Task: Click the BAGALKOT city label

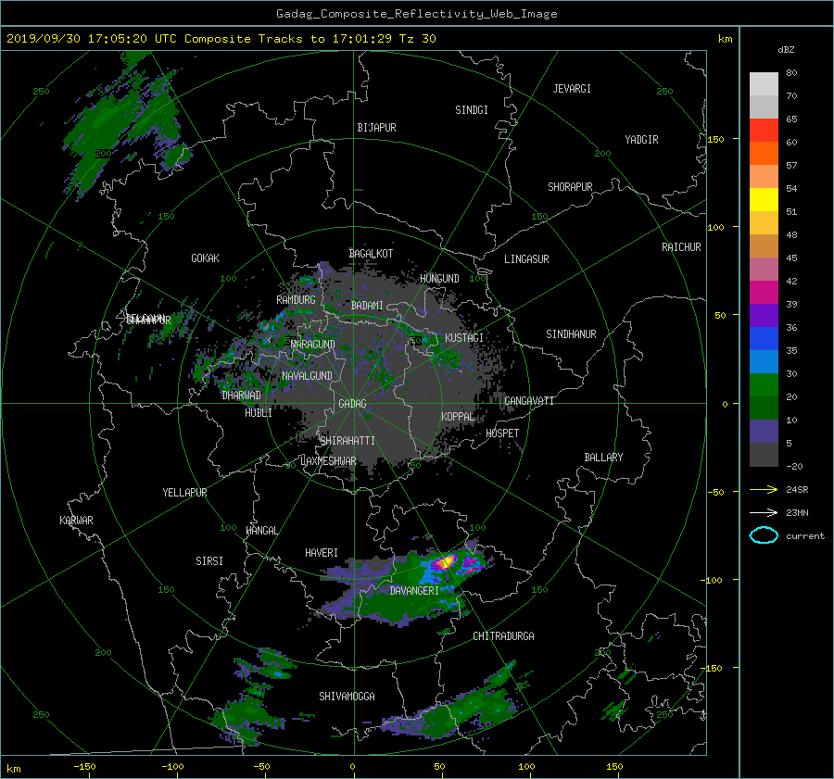Action: (371, 254)
